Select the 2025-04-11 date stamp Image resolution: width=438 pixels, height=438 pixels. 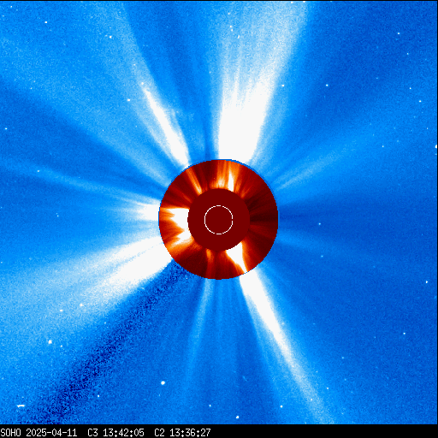click(x=51, y=433)
